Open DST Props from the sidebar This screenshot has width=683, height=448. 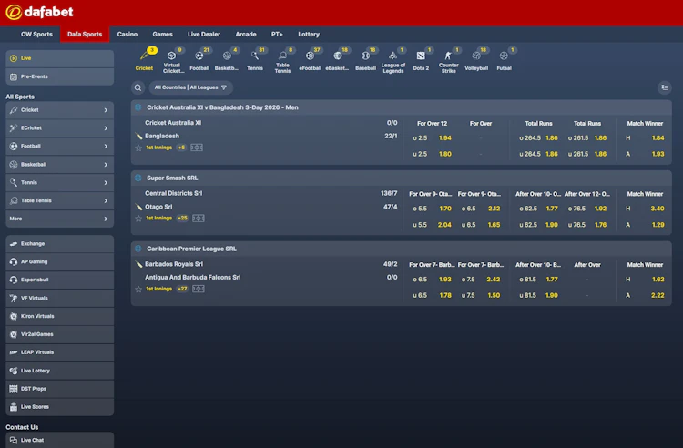pyautogui.click(x=60, y=389)
